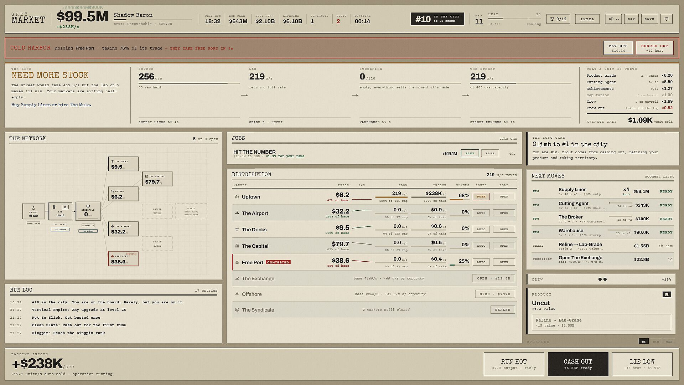Image resolution: width=684 pixels, height=385 pixels.
Task: Select the Stockpile cube node in The Network
Action: tap(88, 211)
